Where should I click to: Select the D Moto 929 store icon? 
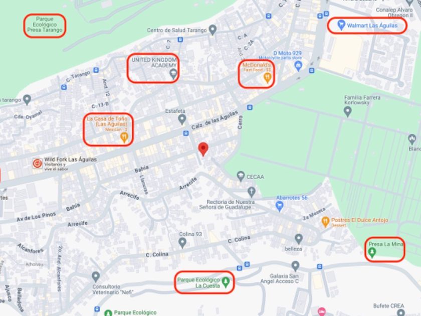(x=298, y=66)
